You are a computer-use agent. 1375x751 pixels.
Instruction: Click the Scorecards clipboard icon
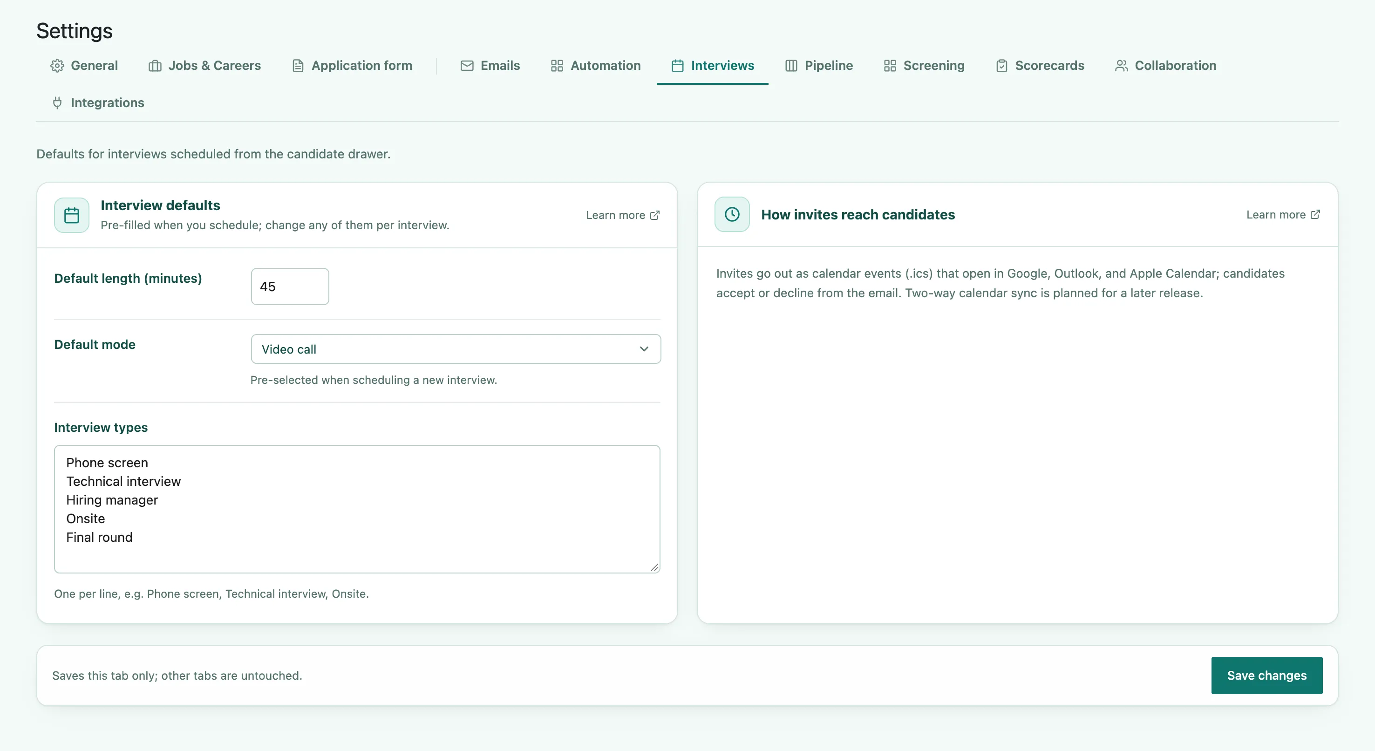[1001, 66]
